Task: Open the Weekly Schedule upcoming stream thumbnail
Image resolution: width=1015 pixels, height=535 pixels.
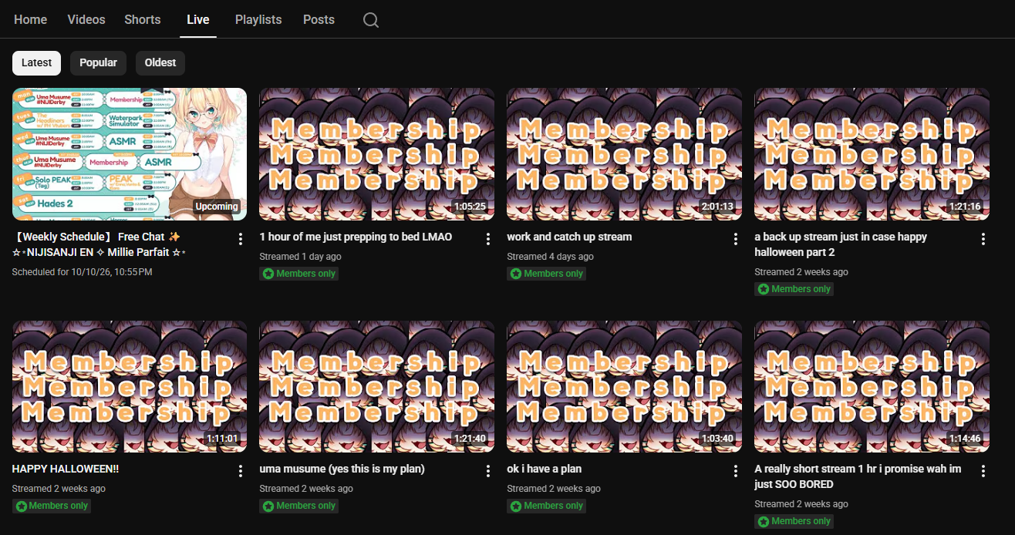Action: (x=130, y=153)
